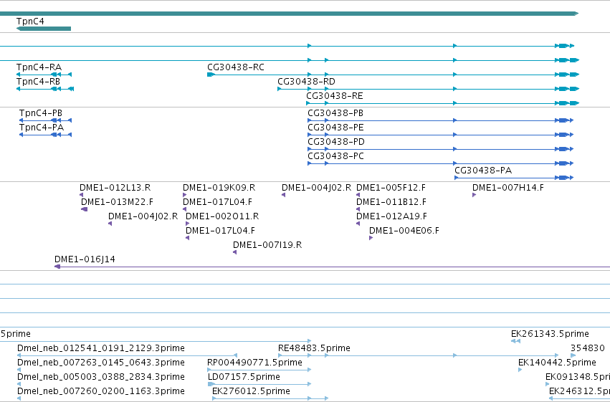
Task: Select transcript CG30438-RC
Action: [236, 67]
